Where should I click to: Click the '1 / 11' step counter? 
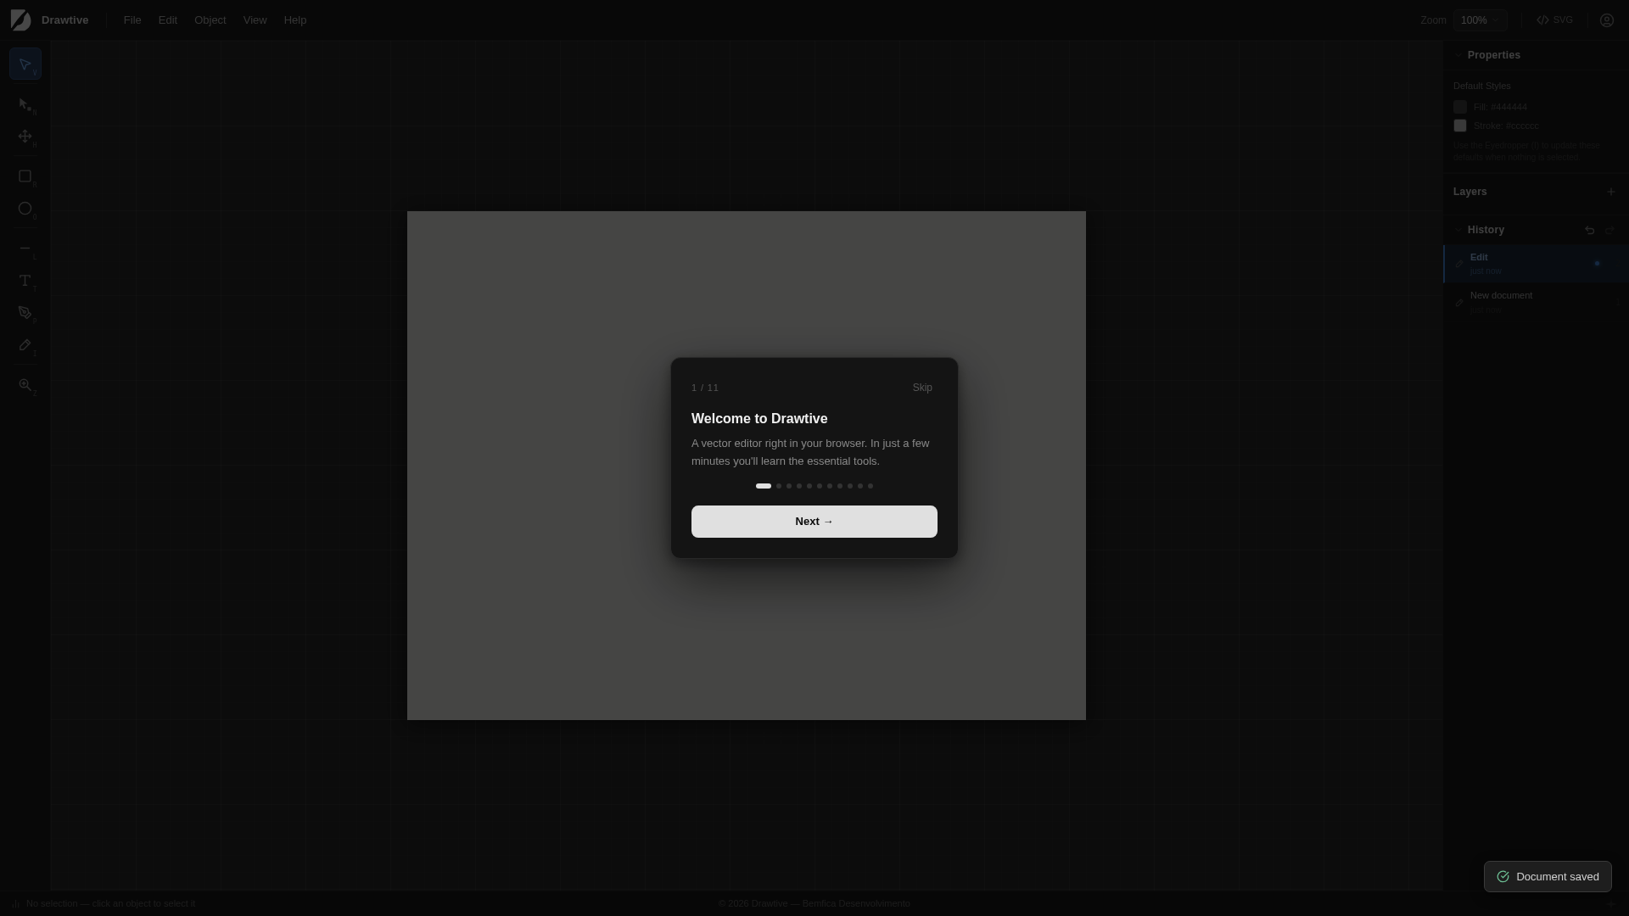click(x=705, y=388)
